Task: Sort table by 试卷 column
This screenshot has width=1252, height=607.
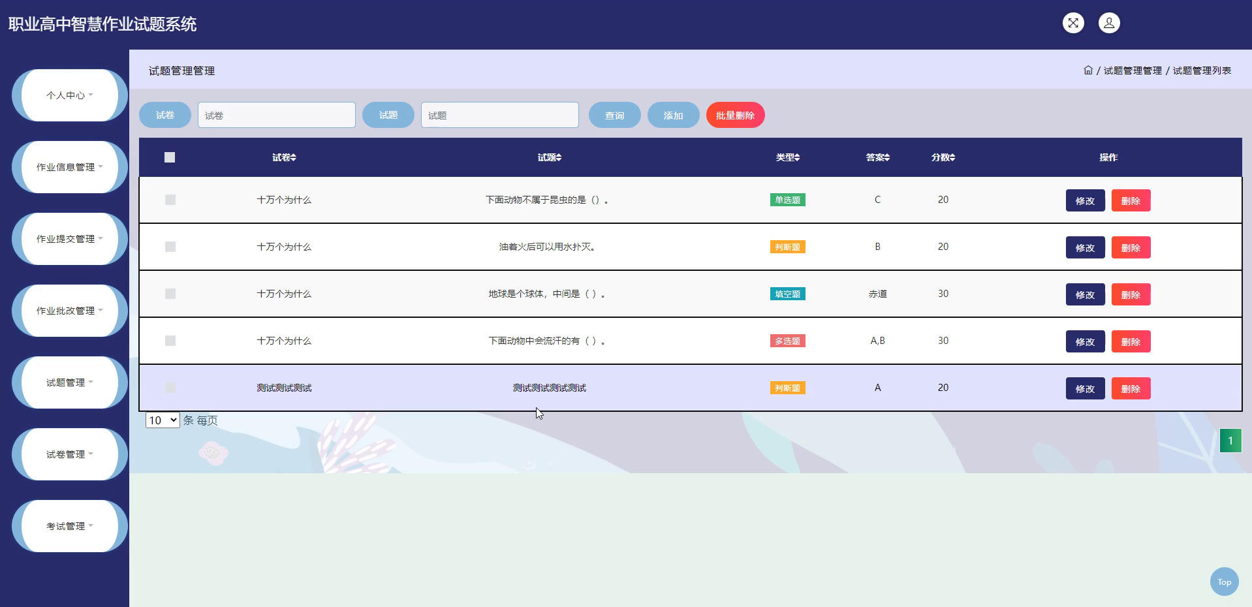Action: tap(284, 157)
